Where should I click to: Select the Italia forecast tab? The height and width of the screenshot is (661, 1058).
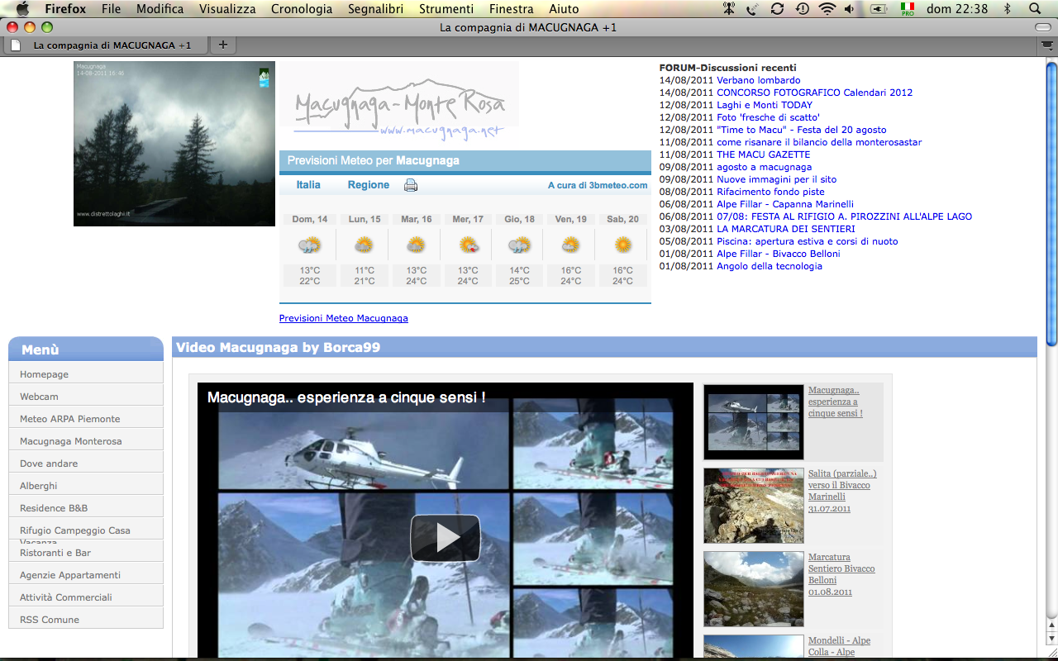point(308,185)
